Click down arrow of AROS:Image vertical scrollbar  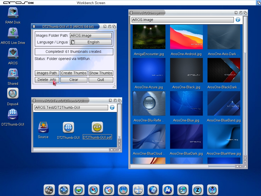[x=245, y=162]
